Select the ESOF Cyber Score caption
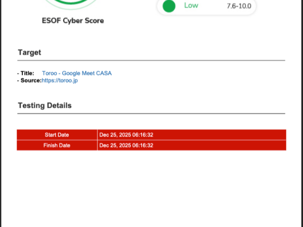The height and width of the screenshot is (227, 303). (73, 21)
